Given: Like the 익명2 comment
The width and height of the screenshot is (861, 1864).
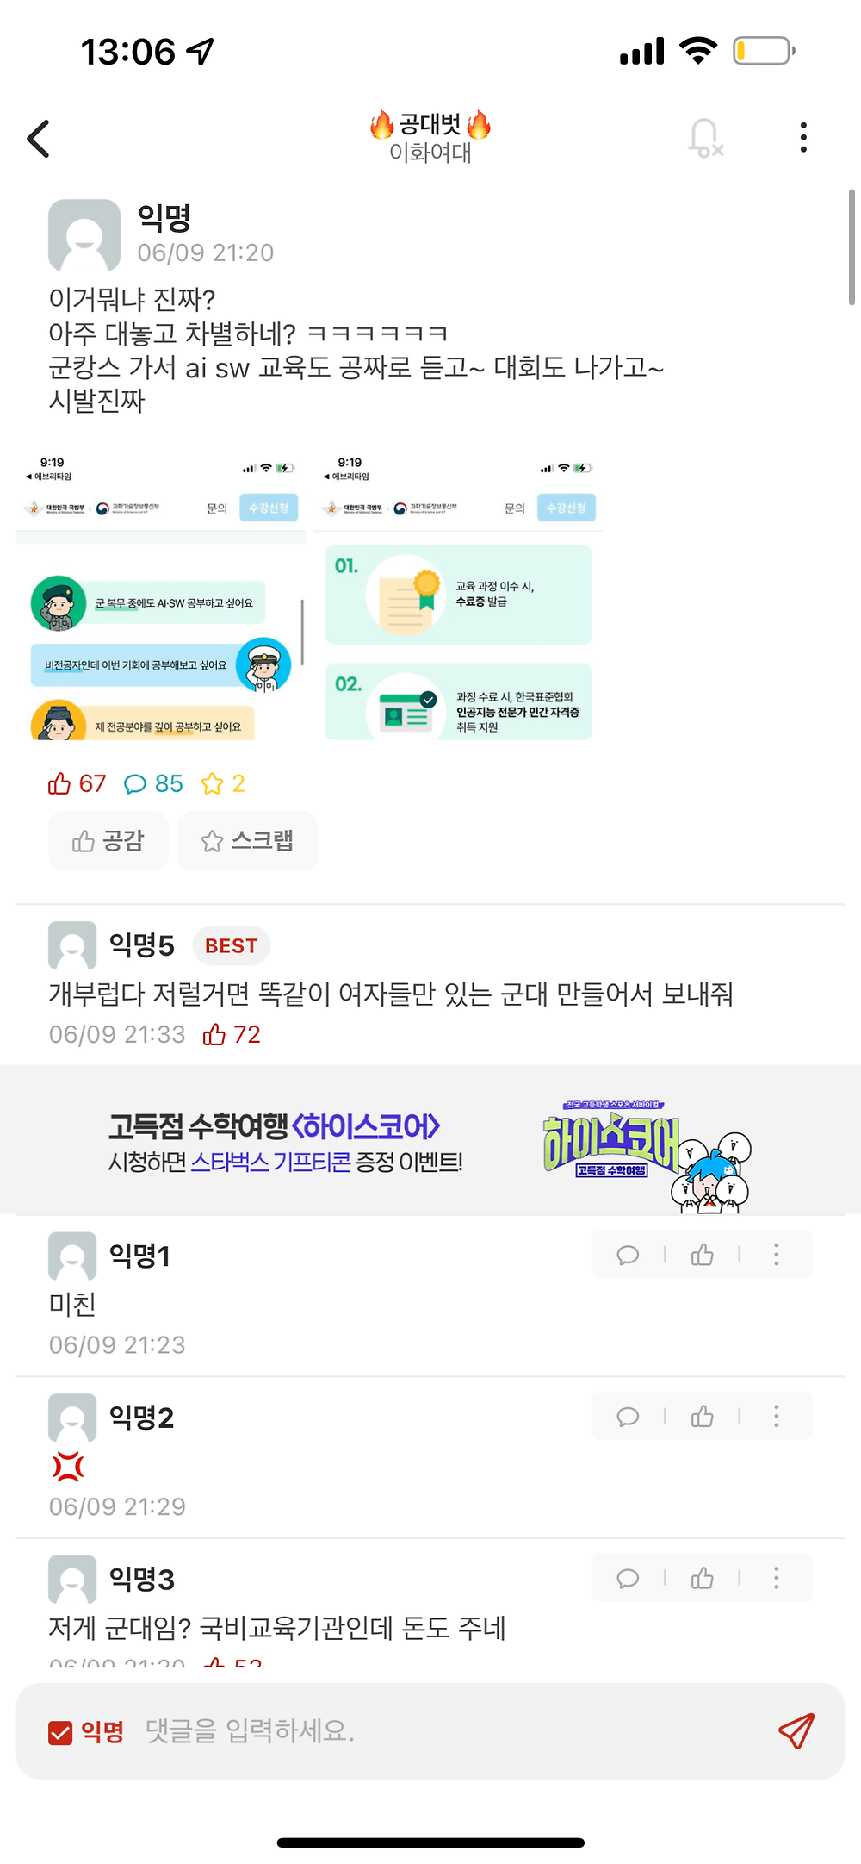Looking at the screenshot, I should pos(703,1416).
